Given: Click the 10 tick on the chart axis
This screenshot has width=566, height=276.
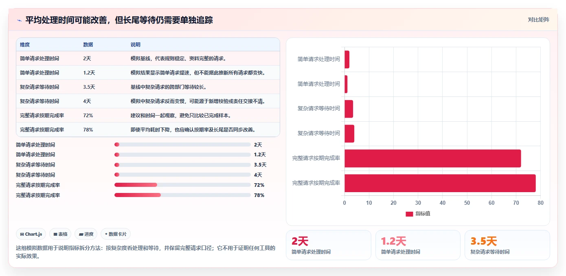Looking at the screenshot, I should pos(369,203).
